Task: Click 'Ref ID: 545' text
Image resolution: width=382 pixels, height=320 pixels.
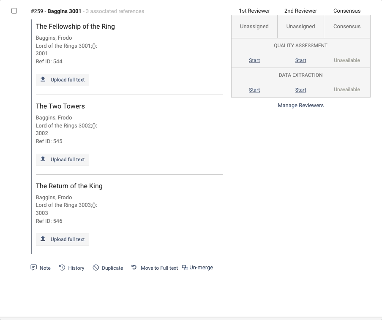Action: click(49, 141)
